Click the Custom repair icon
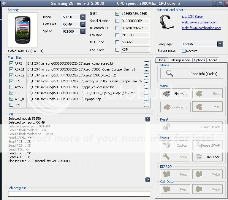This screenshot has height=200, width=228. pyautogui.click(x=167, y=145)
